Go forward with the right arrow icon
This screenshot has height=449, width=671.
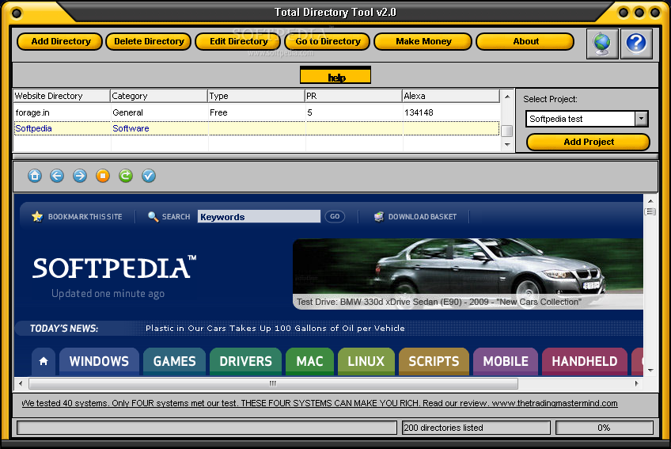[80, 176]
